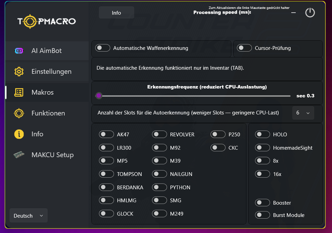Image resolution: width=332 pixels, height=233 pixels.
Task: Enable the HOLO sight toggle
Action: 262,134
